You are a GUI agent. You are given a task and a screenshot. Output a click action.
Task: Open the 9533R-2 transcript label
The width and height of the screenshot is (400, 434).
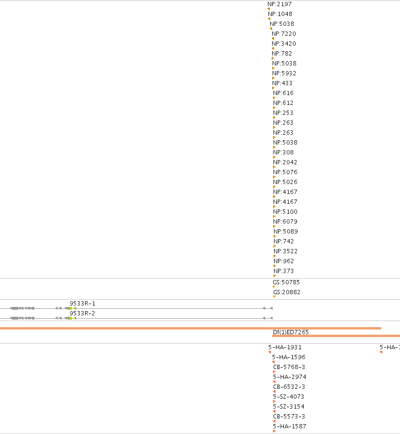82,313
